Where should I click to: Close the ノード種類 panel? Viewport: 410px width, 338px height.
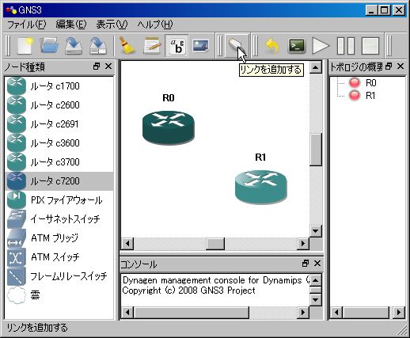[x=108, y=66]
